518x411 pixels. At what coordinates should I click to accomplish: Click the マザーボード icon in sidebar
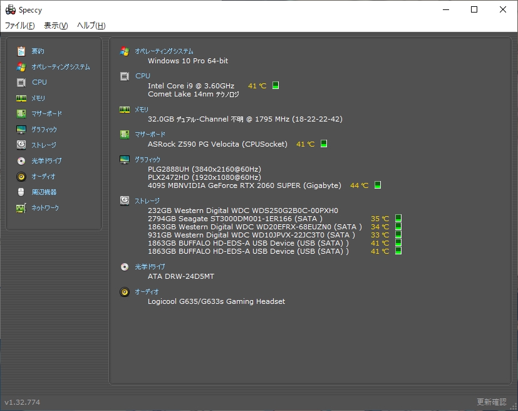(21, 113)
